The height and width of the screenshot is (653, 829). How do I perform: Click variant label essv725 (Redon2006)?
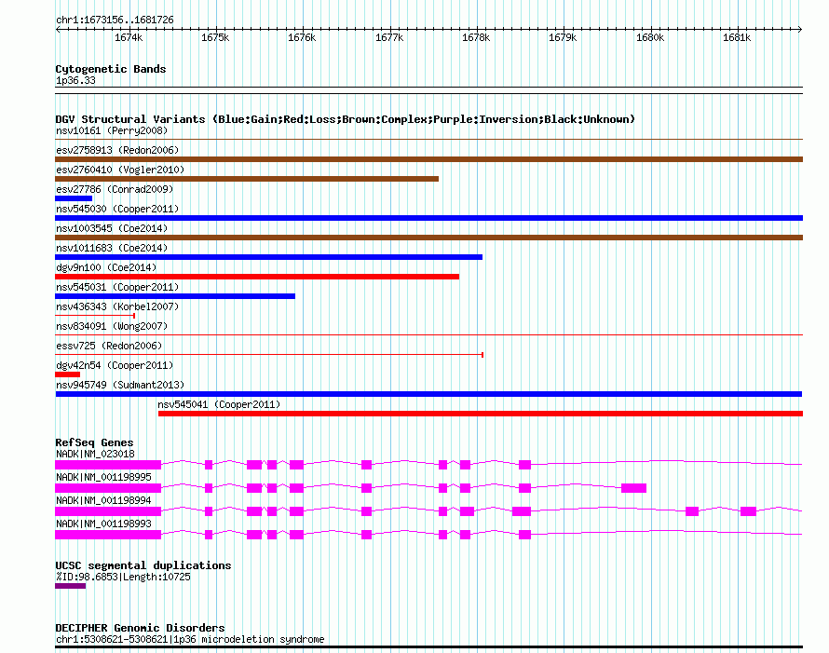coord(109,346)
